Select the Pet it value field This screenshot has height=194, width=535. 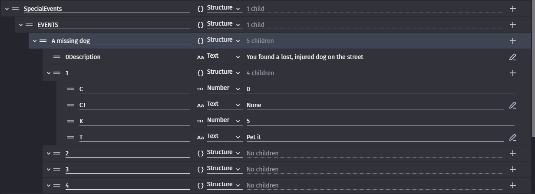[375, 137]
